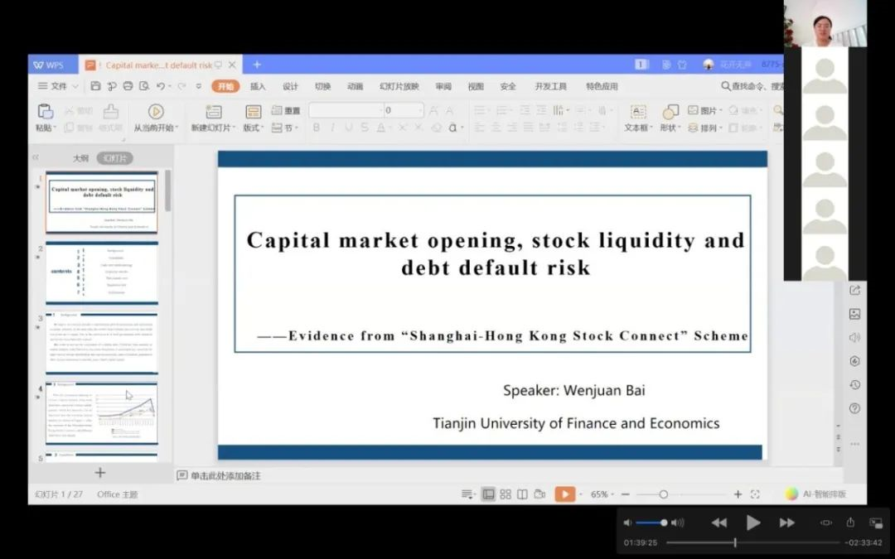Image resolution: width=895 pixels, height=559 pixels.
Task: Switch to slide sorter grid view icon
Action: [506, 494]
